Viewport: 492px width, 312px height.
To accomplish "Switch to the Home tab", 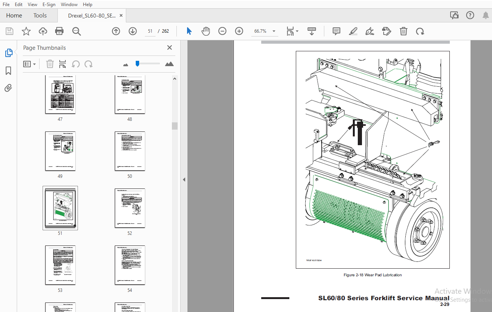I will coord(14,16).
